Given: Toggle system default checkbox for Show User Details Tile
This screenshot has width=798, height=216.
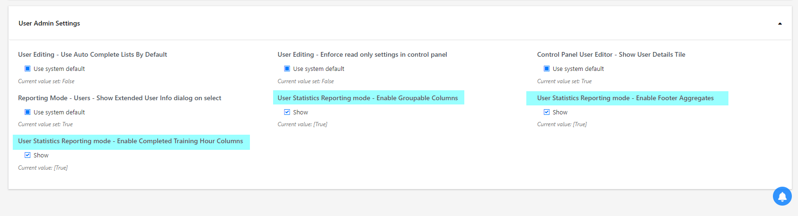Looking at the screenshot, I should click(x=547, y=69).
